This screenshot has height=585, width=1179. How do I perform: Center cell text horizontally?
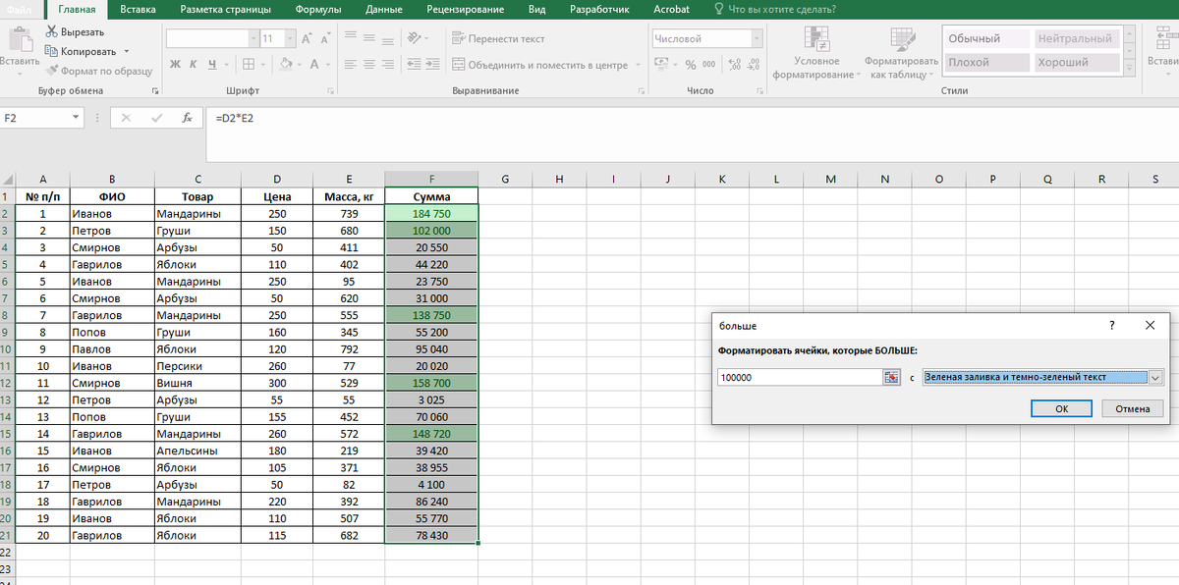click(368, 65)
